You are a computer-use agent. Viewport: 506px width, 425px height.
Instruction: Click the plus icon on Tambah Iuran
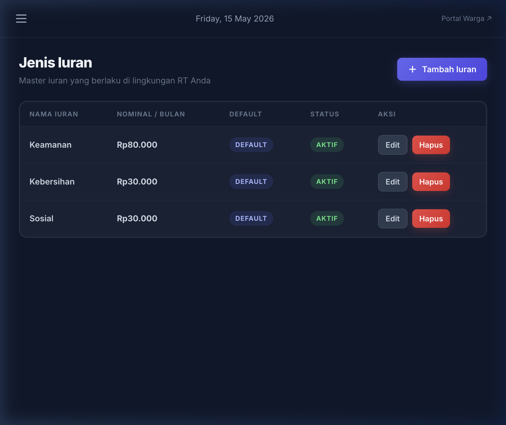pyautogui.click(x=413, y=69)
